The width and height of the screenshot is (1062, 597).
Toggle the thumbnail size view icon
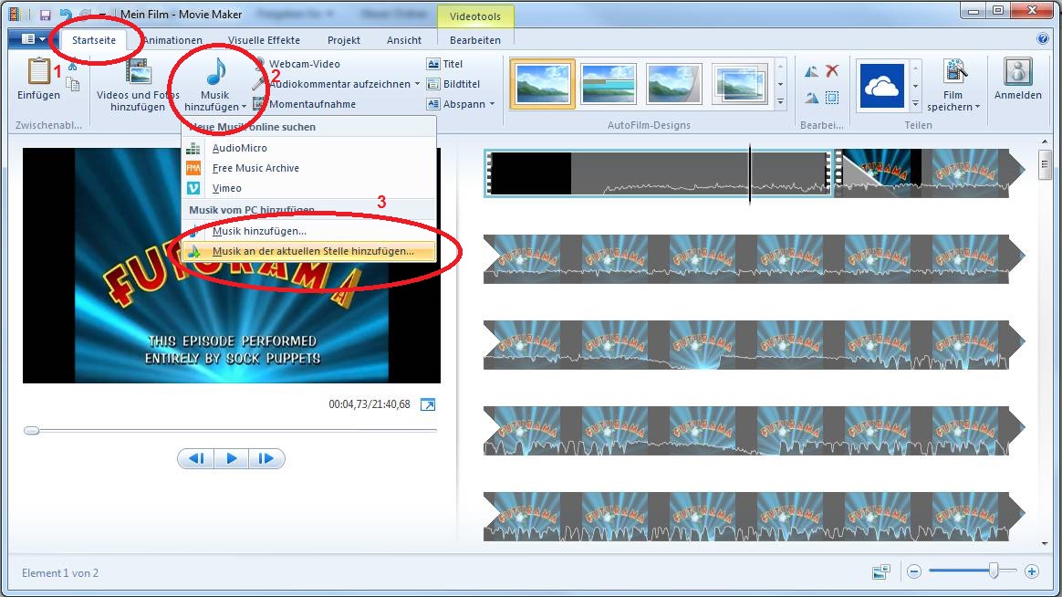point(880,571)
